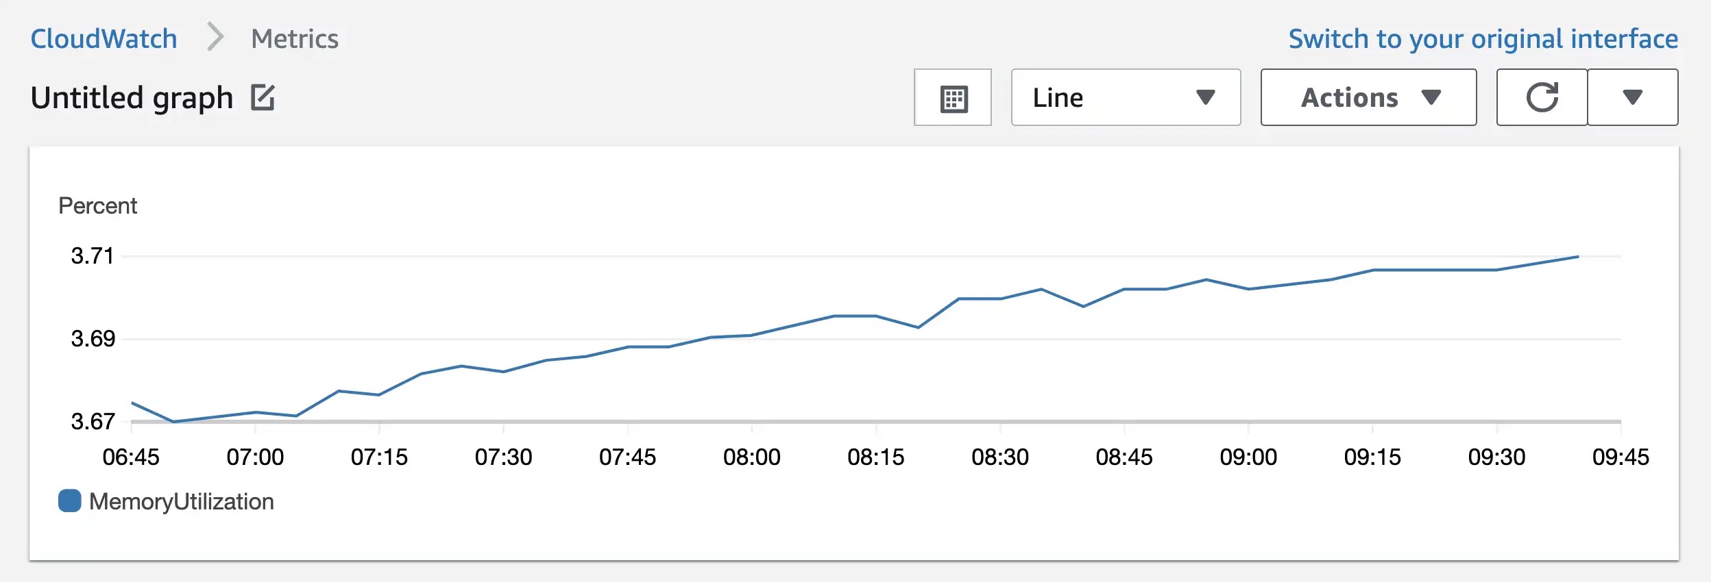Screen dimensions: 1711x582
Task: Click the calendar grid icon beside Line dropdown
Action: 953,97
